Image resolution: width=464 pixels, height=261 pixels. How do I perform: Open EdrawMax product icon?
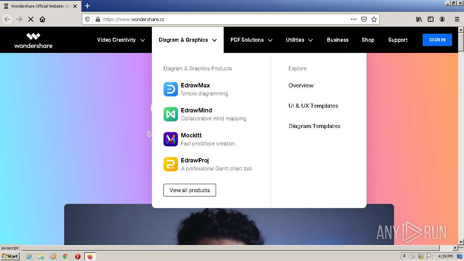[x=170, y=89]
